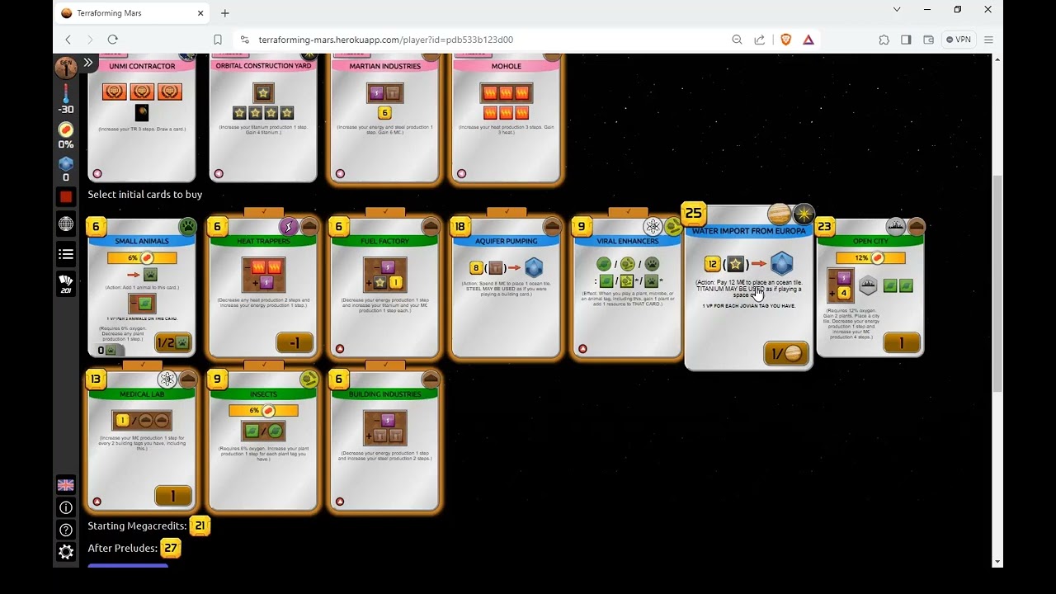The height and width of the screenshot is (594, 1056).
Task: Open the browser extensions puzzle icon
Action: coord(884,40)
